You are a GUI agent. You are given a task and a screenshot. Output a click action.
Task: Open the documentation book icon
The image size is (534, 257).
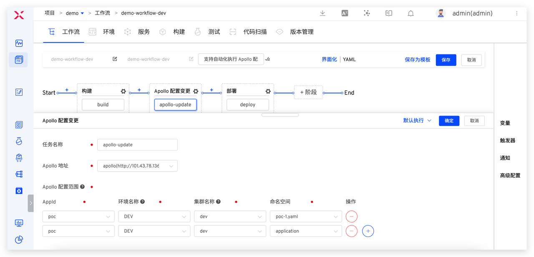coord(388,13)
